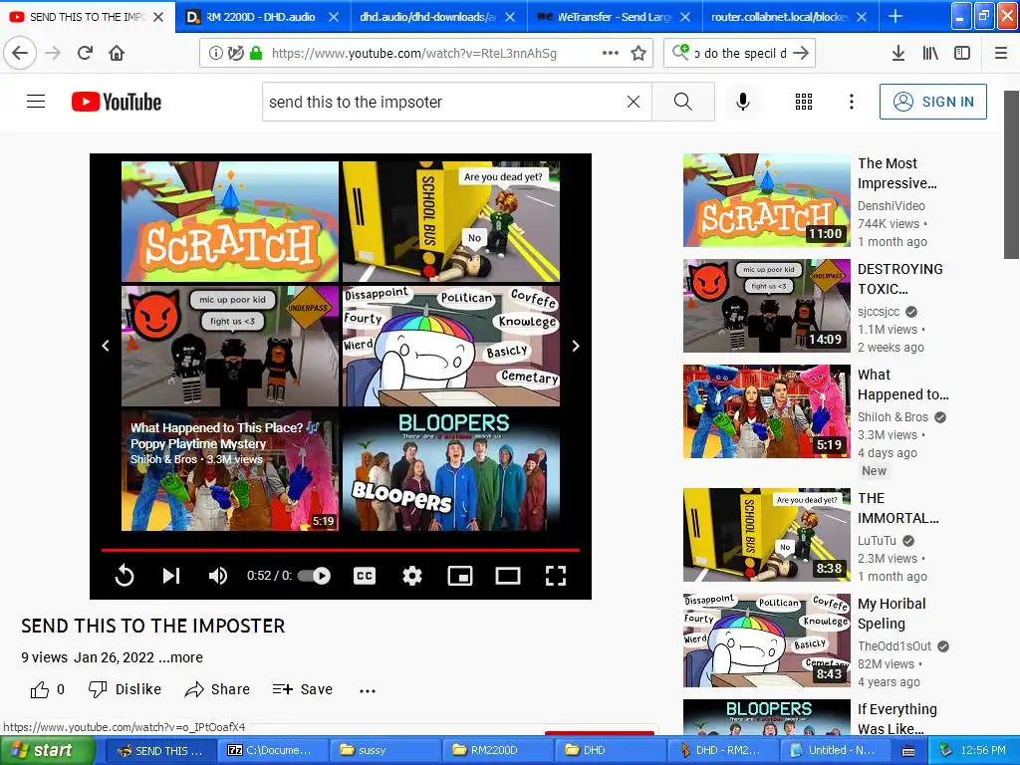Open the player settings gear
Screen dimensions: 1020x765
click(x=411, y=576)
